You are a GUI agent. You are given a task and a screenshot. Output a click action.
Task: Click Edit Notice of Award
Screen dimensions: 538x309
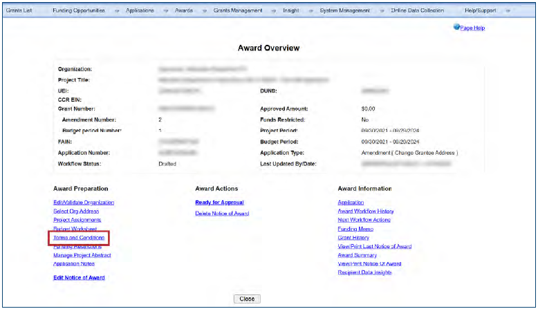[79, 278]
